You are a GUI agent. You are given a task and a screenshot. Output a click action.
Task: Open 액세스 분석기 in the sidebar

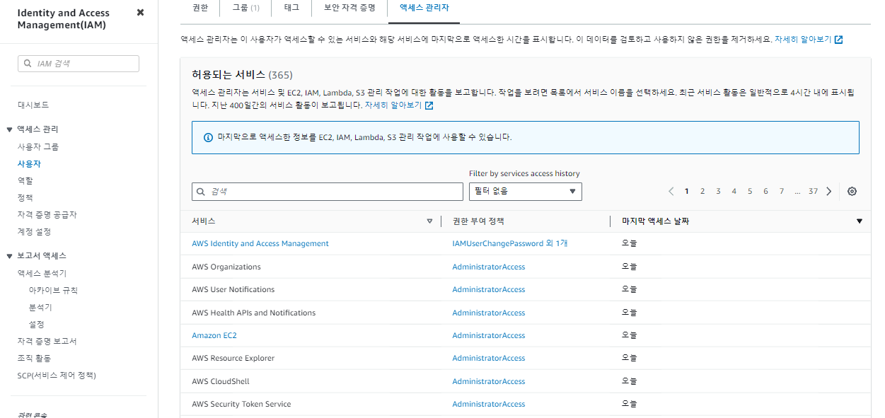(42, 273)
